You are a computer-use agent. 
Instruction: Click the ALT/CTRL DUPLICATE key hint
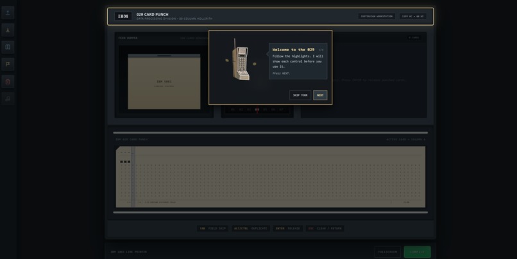pyautogui.click(x=251, y=228)
